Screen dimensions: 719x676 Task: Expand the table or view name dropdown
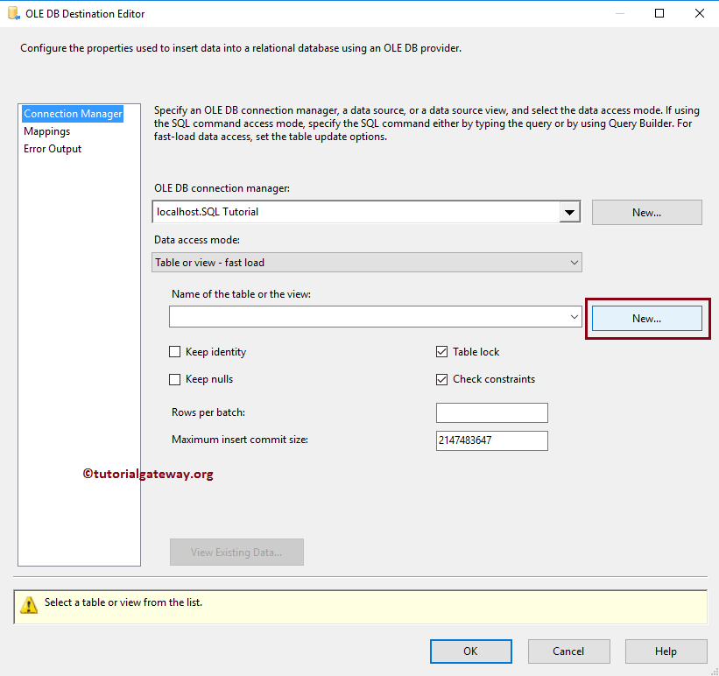[x=574, y=317]
